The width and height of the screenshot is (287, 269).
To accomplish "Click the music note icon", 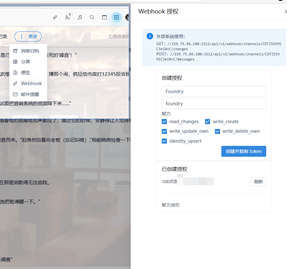I will pos(80,17).
